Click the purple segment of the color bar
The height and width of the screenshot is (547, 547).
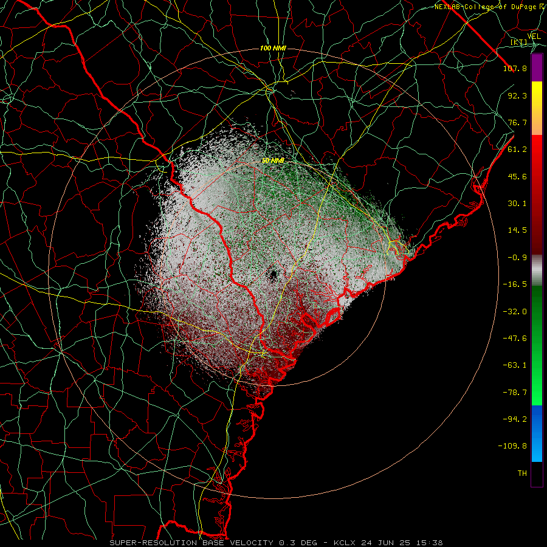coord(537,67)
